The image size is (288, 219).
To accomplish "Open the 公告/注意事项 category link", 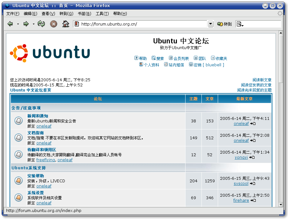I will (26, 108).
